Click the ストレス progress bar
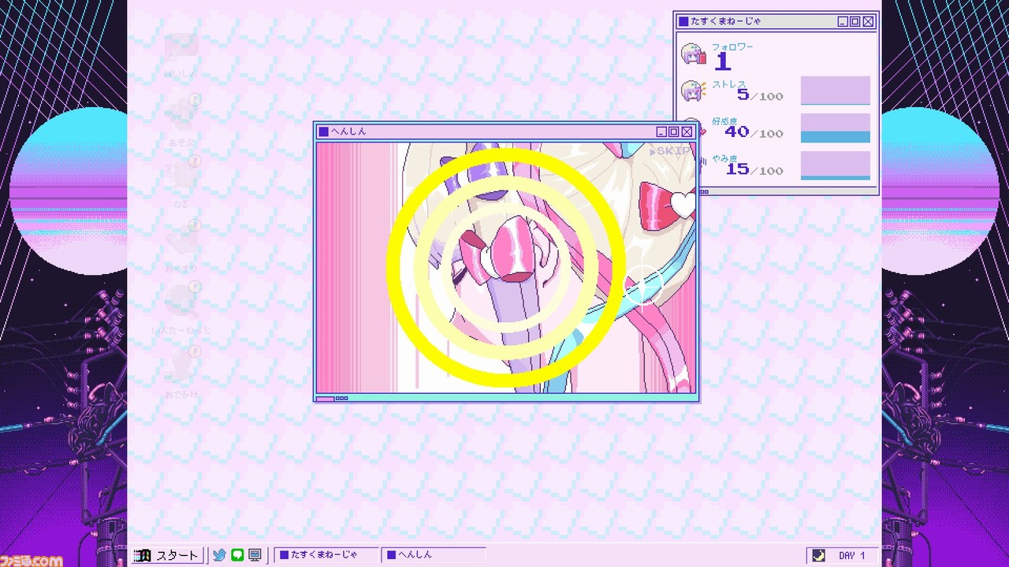Image resolution: width=1009 pixels, height=567 pixels. tap(836, 91)
